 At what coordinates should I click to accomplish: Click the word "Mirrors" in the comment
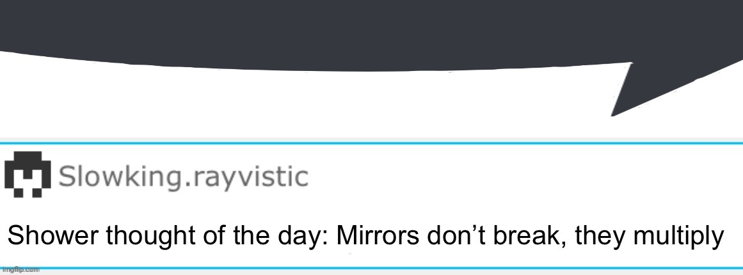[378, 236]
